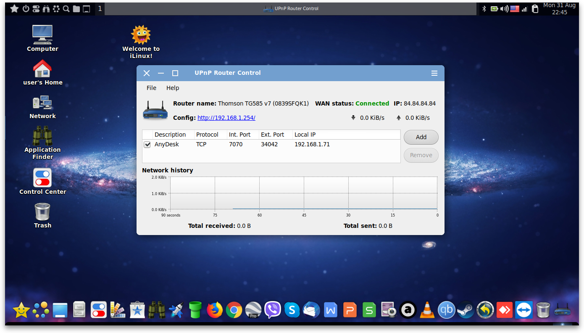
Task: Click the US flag keyboard layout icon
Action: (x=515, y=8)
